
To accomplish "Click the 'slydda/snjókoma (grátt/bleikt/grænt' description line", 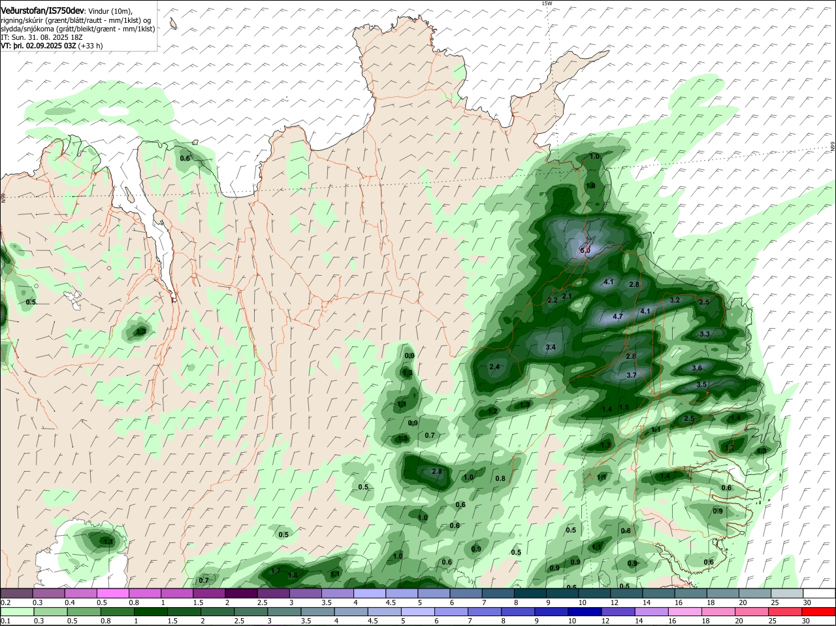I will [x=78, y=29].
